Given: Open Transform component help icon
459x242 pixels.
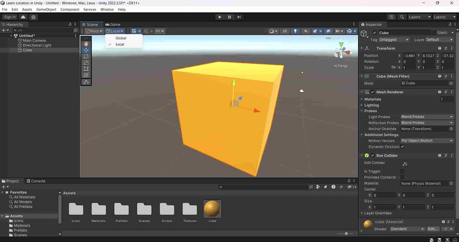Looking at the screenshot, I should point(439,48).
